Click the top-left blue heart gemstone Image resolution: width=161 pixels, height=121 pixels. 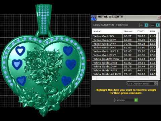tap(20, 51)
